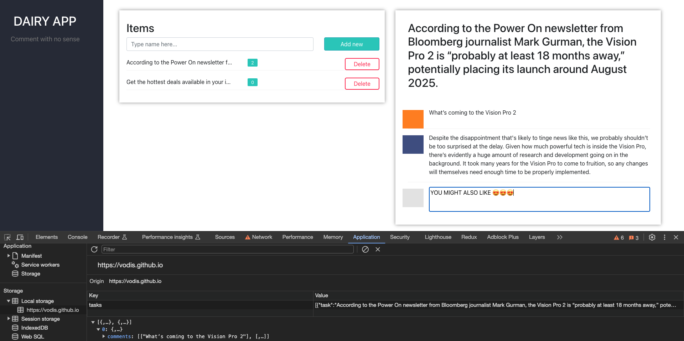
Task: Switch to the Memory tab
Action: coord(333,237)
